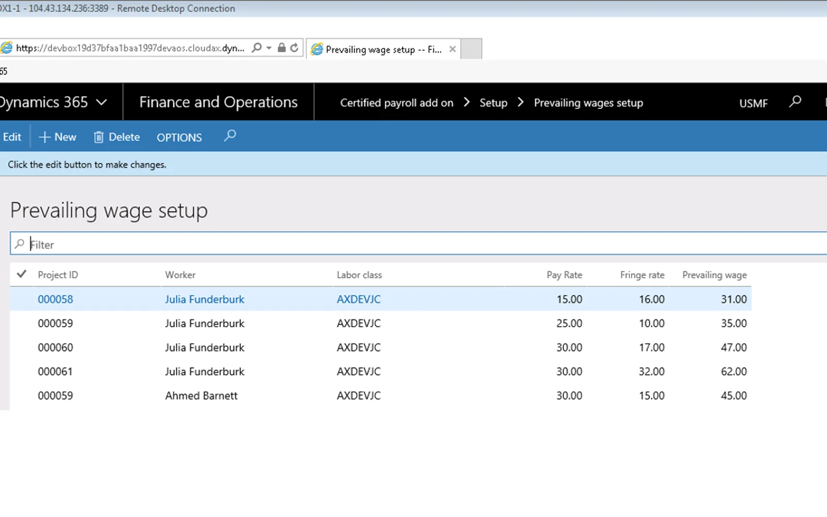Open Julia Funderburk link in row 000058
The height and width of the screenshot is (517, 827).
(x=205, y=299)
